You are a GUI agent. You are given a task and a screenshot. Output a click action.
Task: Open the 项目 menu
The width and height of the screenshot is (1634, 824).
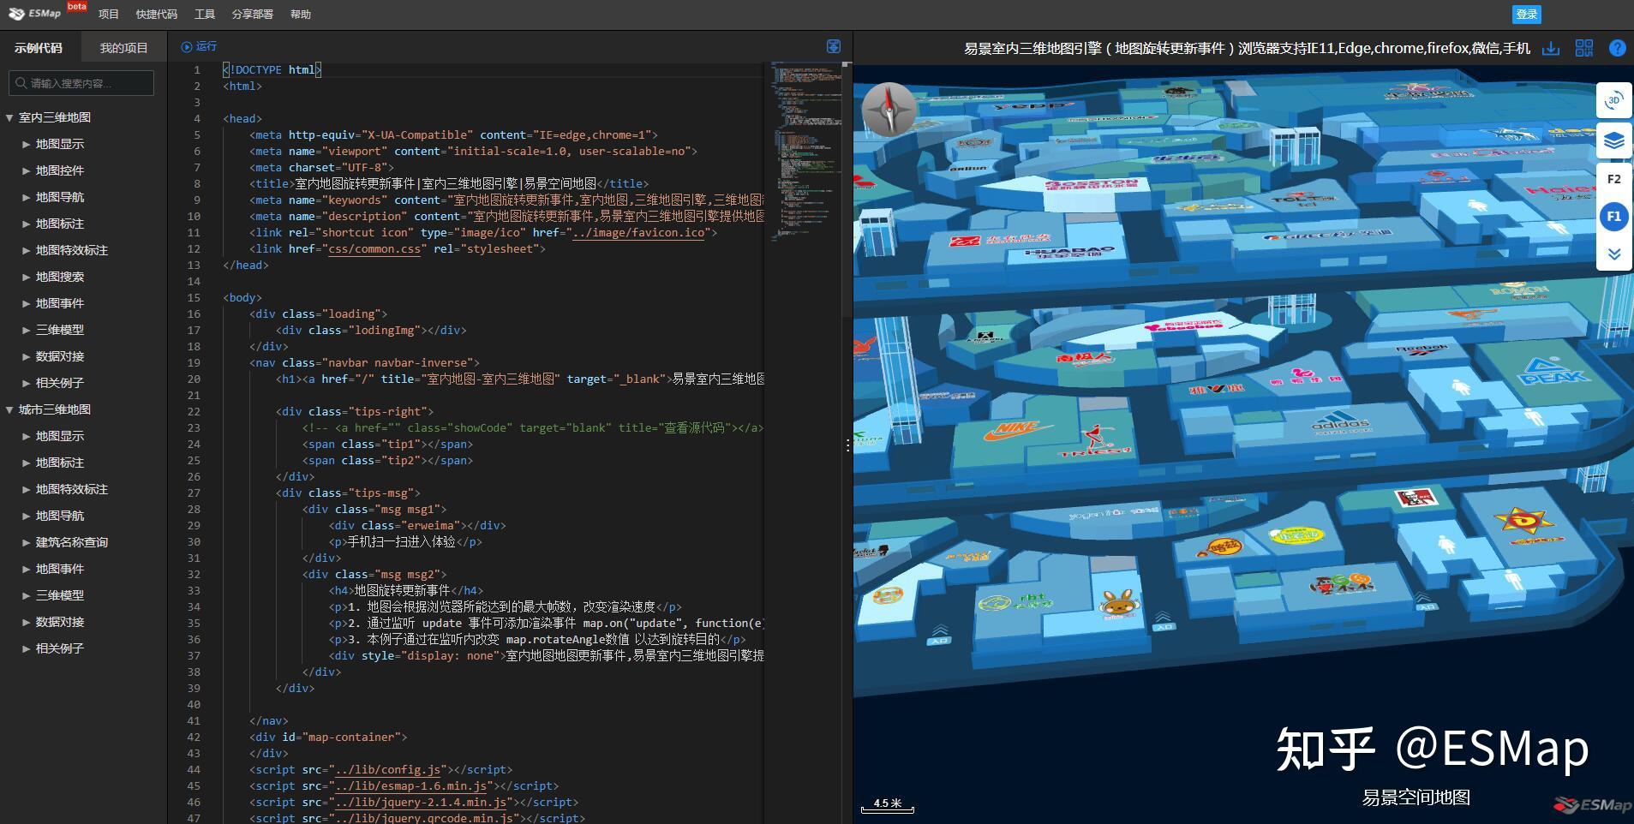coord(109,15)
